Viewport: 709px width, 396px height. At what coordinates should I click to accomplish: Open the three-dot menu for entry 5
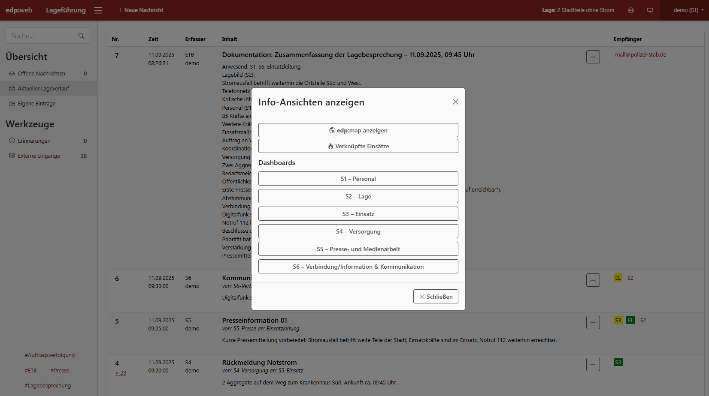(593, 323)
